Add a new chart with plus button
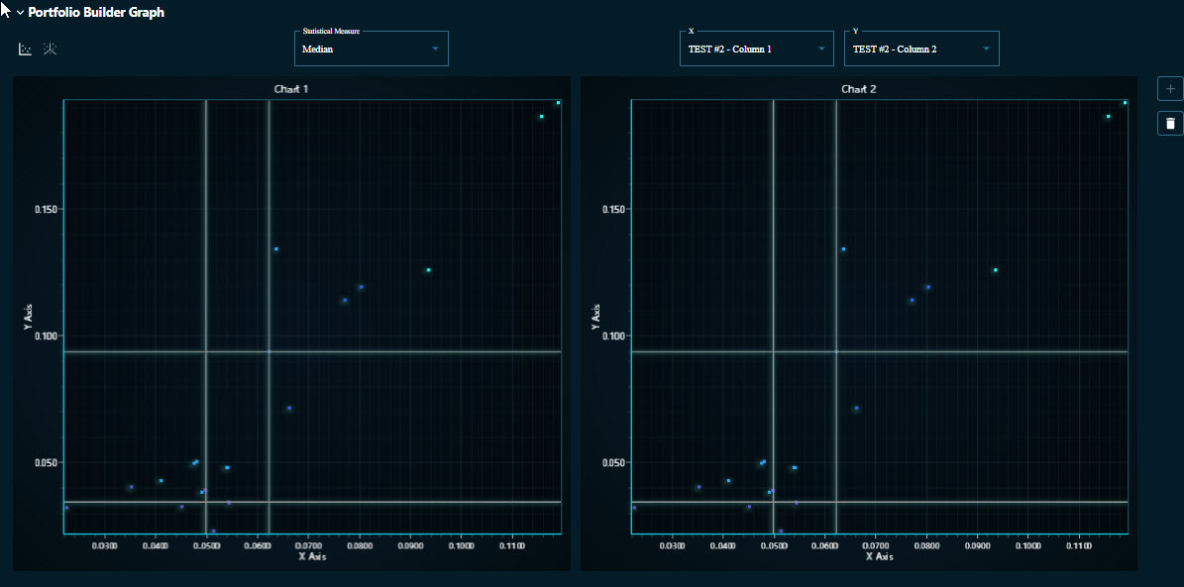This screenshot has height=587, width=1184. click(1170, 89)
